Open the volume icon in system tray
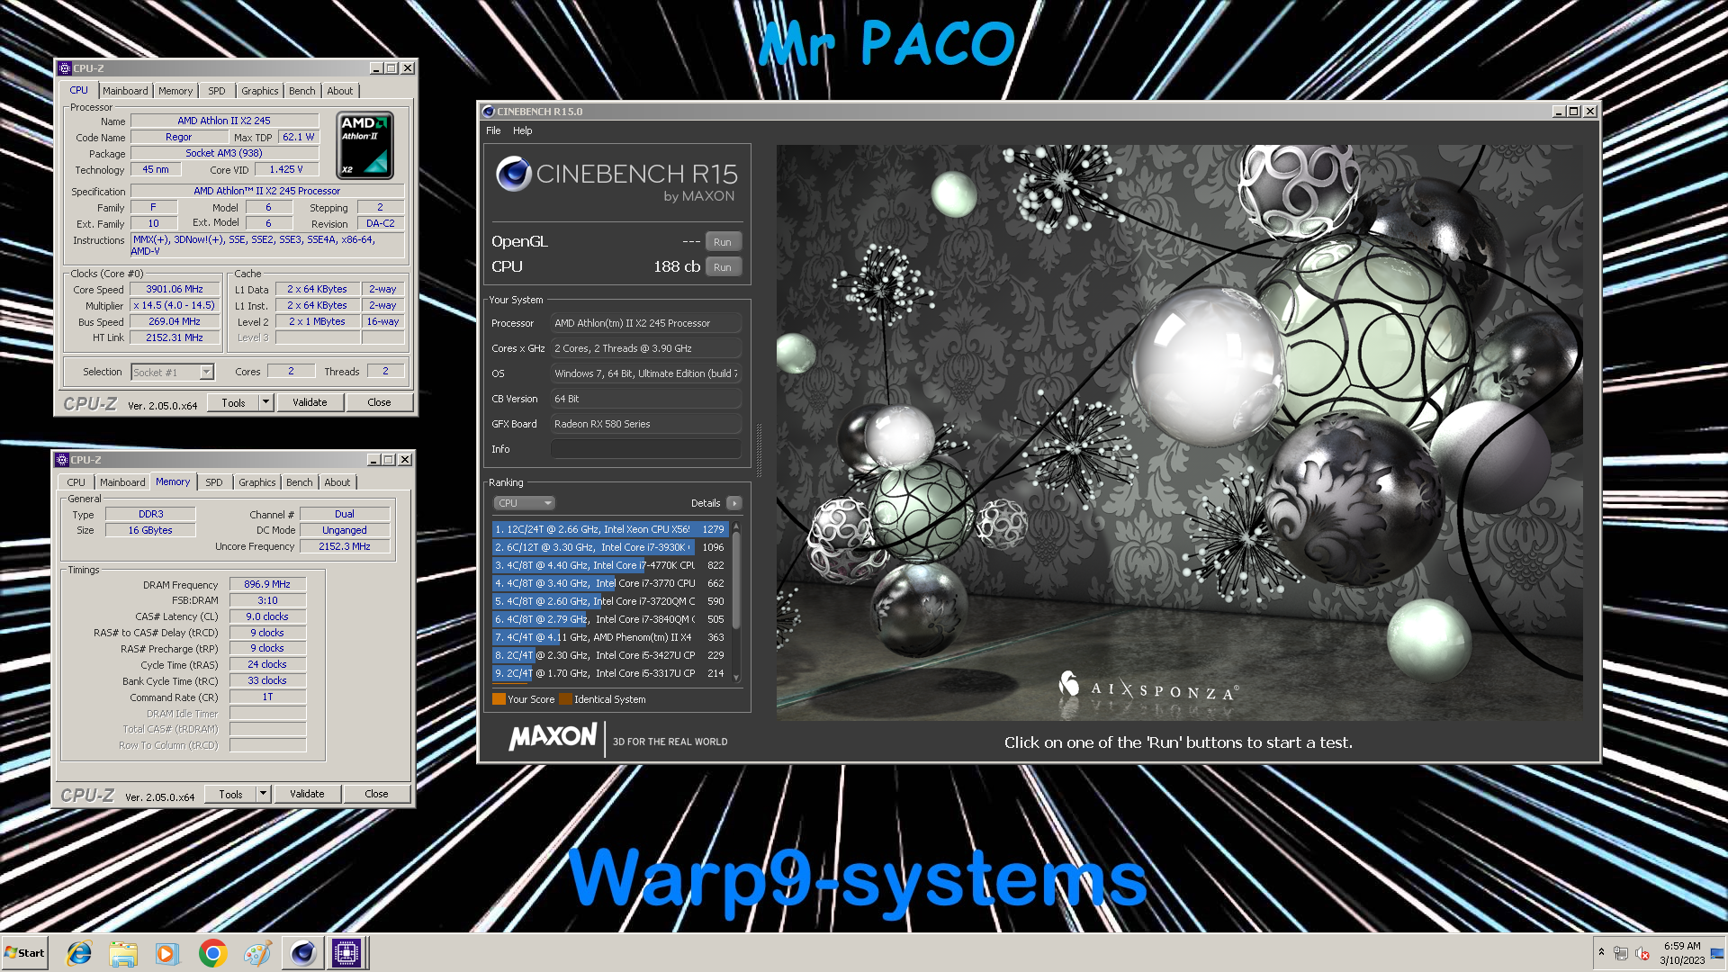The height and width of the screenshot is (972, 1728). click(1642, 953)
